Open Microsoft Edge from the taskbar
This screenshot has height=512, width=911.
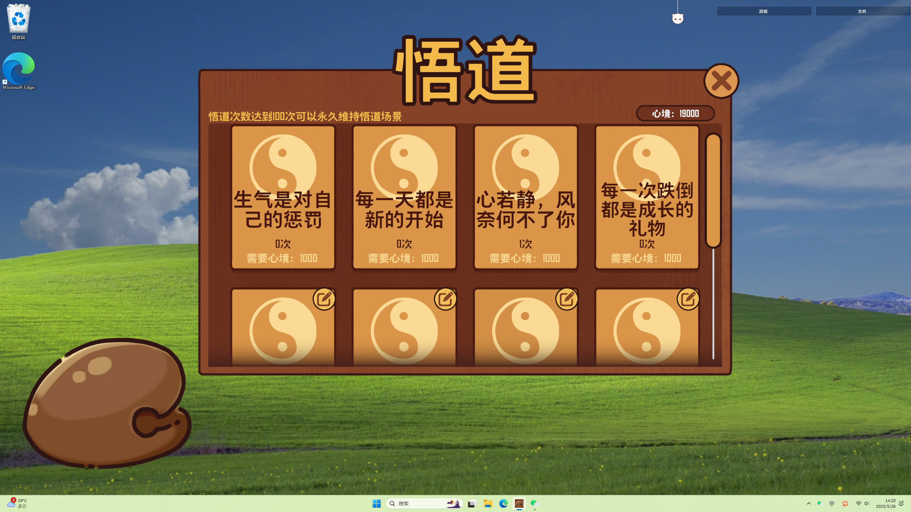pyautogui.click(x=503, y=503)
